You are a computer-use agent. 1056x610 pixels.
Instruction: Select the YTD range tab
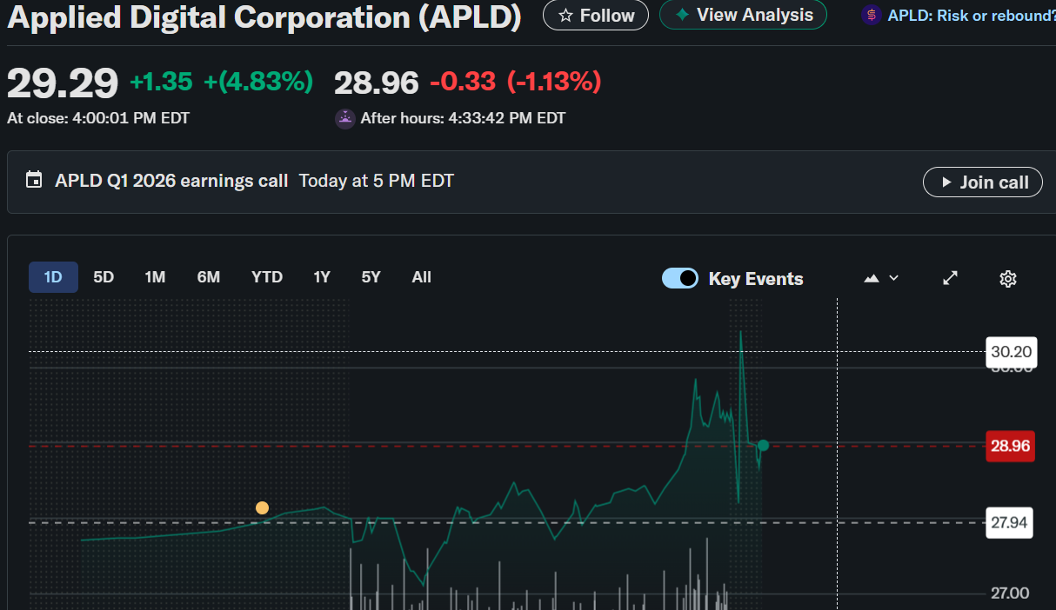(267, 277)
